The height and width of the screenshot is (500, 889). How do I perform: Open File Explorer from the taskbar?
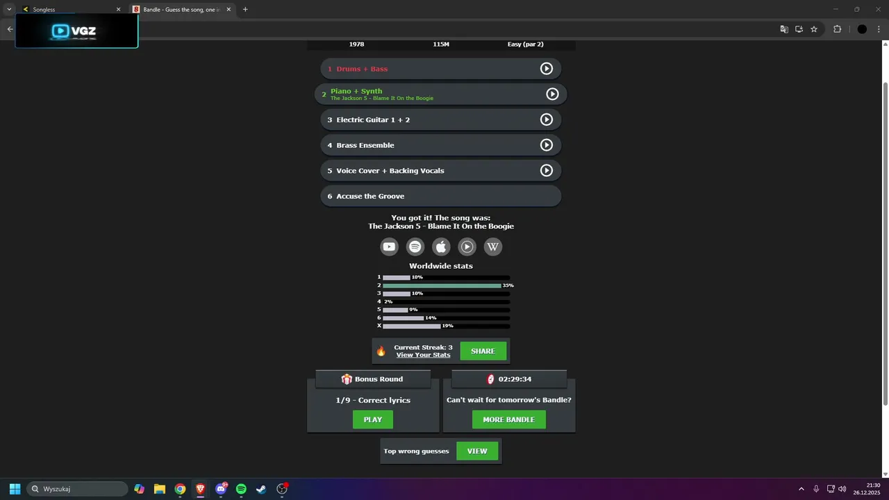click(x=160, y=489)
